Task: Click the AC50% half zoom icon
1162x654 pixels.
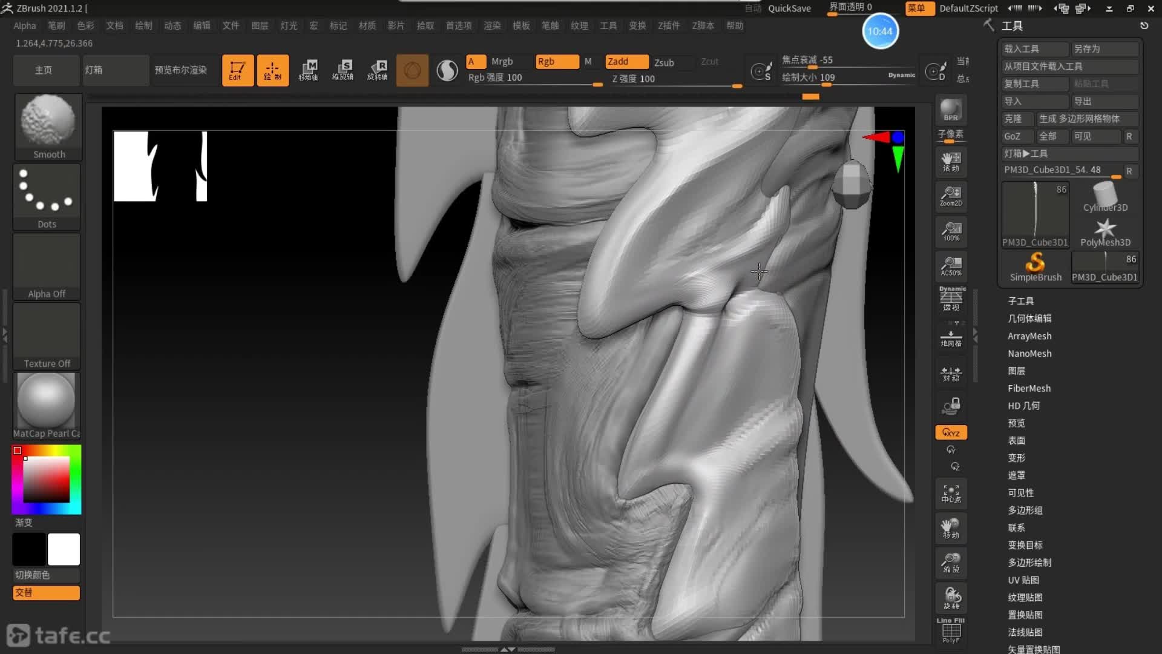Action: [x=951, y=266]
